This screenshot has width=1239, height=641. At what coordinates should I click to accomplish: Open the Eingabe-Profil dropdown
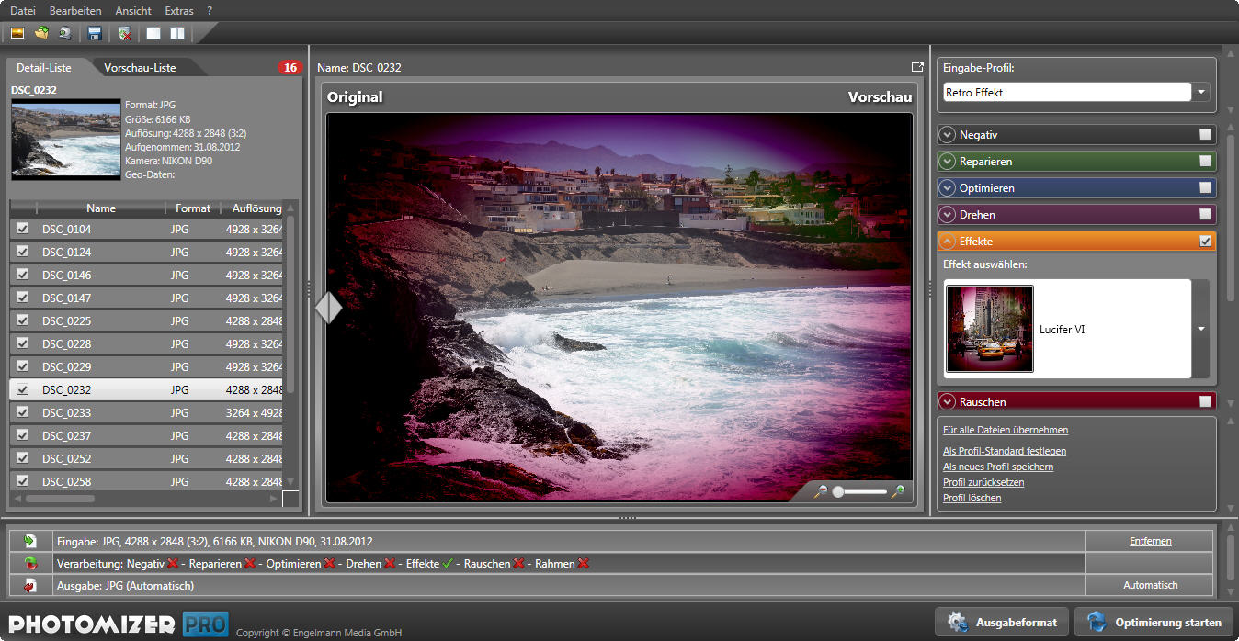pos(1202,93)
